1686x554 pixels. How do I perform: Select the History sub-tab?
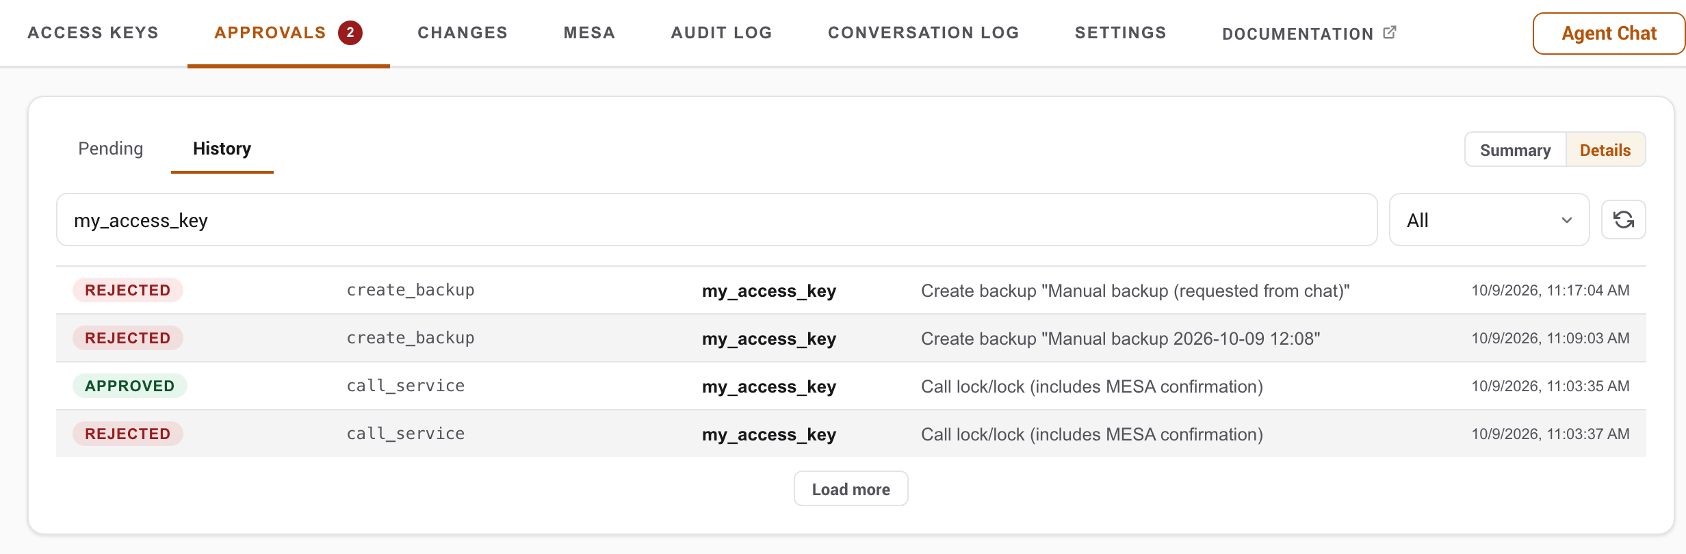point(222,148)
